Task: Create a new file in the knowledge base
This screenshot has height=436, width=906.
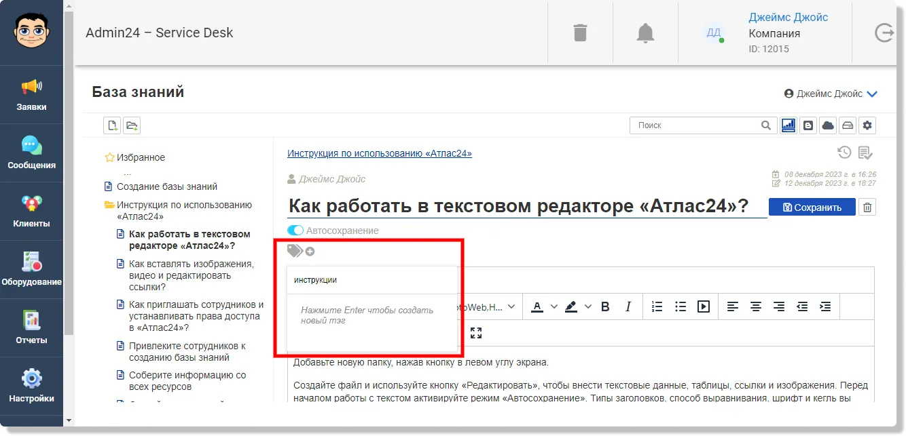Action: pyautogui.click(x=112, y=125)
